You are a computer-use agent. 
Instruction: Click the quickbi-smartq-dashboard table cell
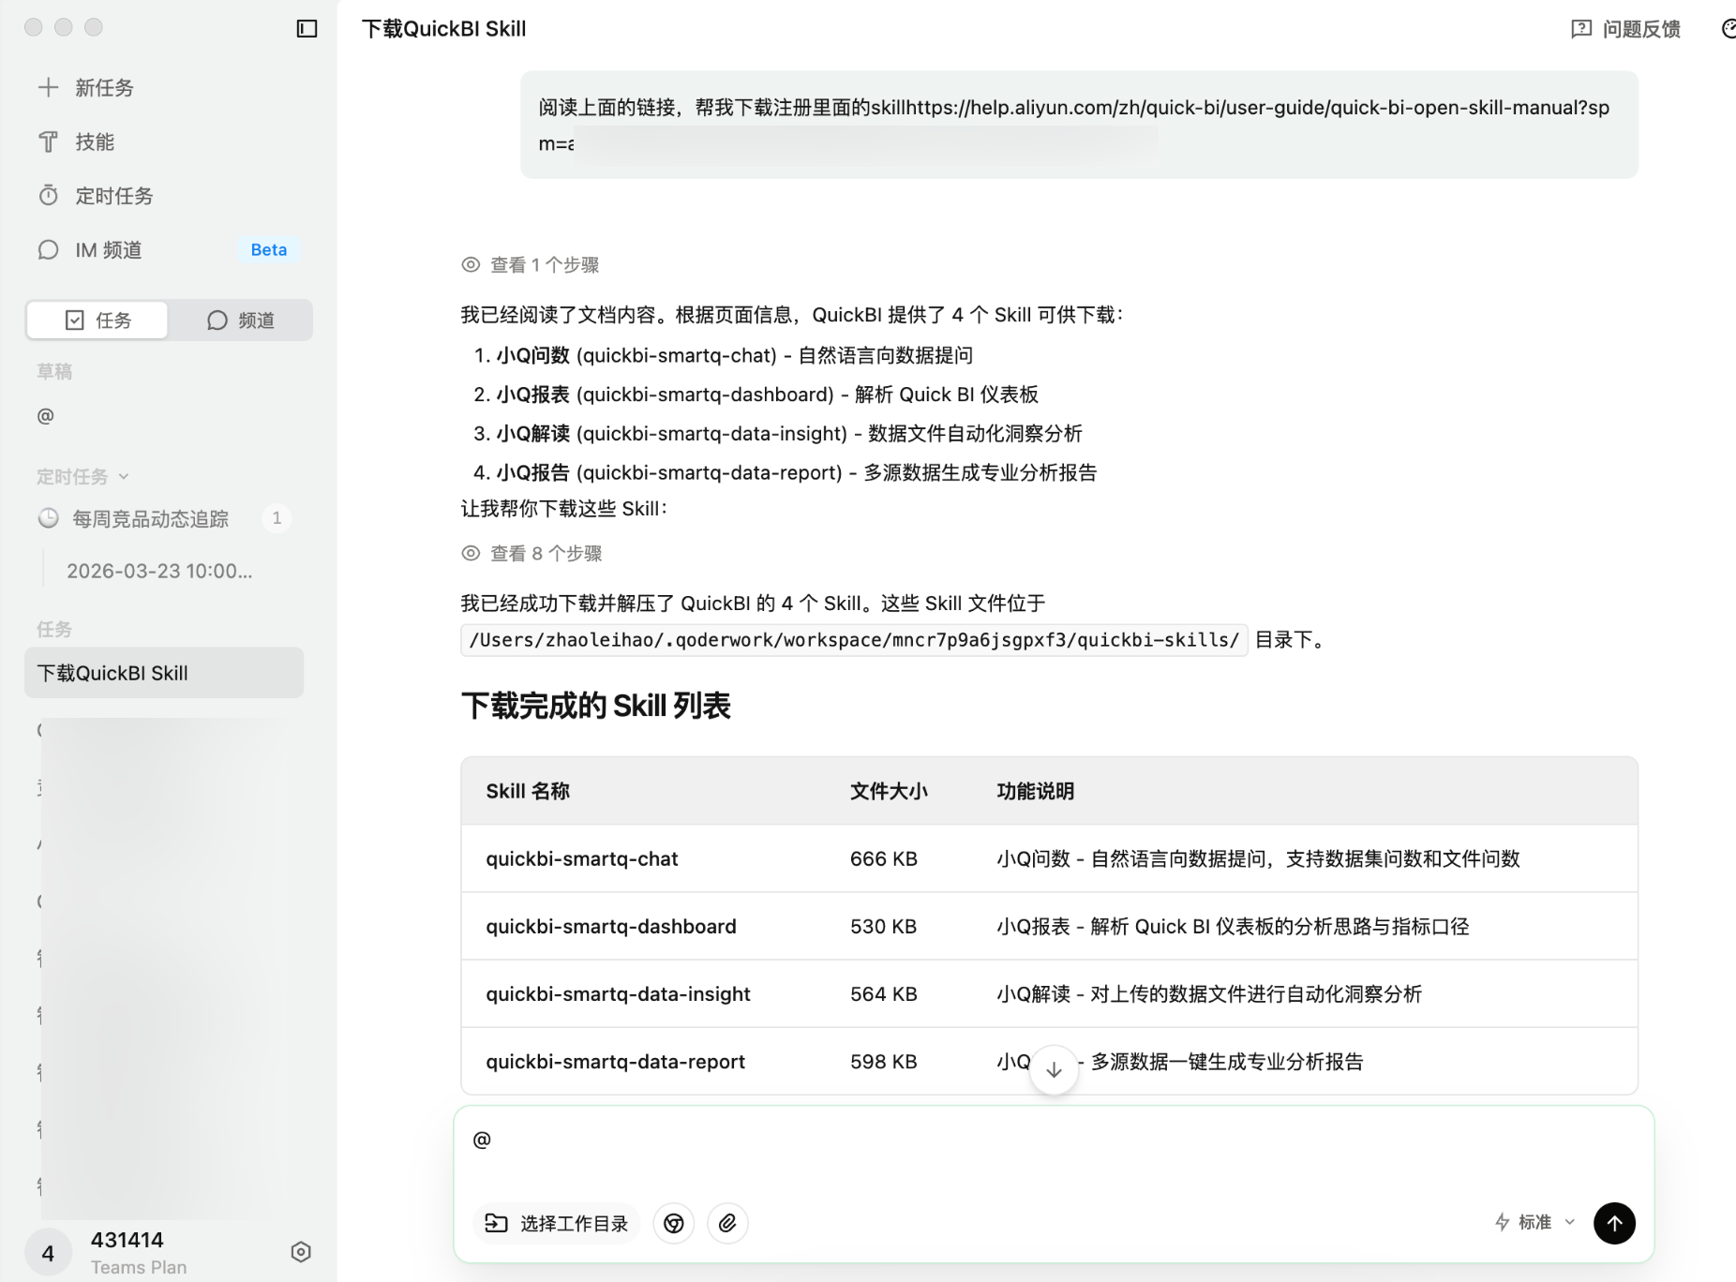click(611, 927)
